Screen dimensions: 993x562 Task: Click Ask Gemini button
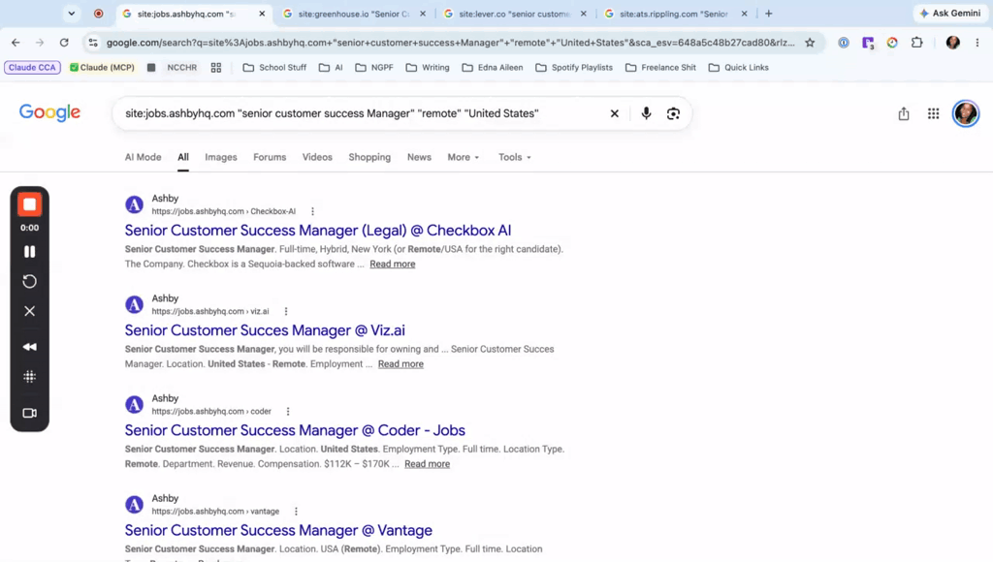pos(950,14)
